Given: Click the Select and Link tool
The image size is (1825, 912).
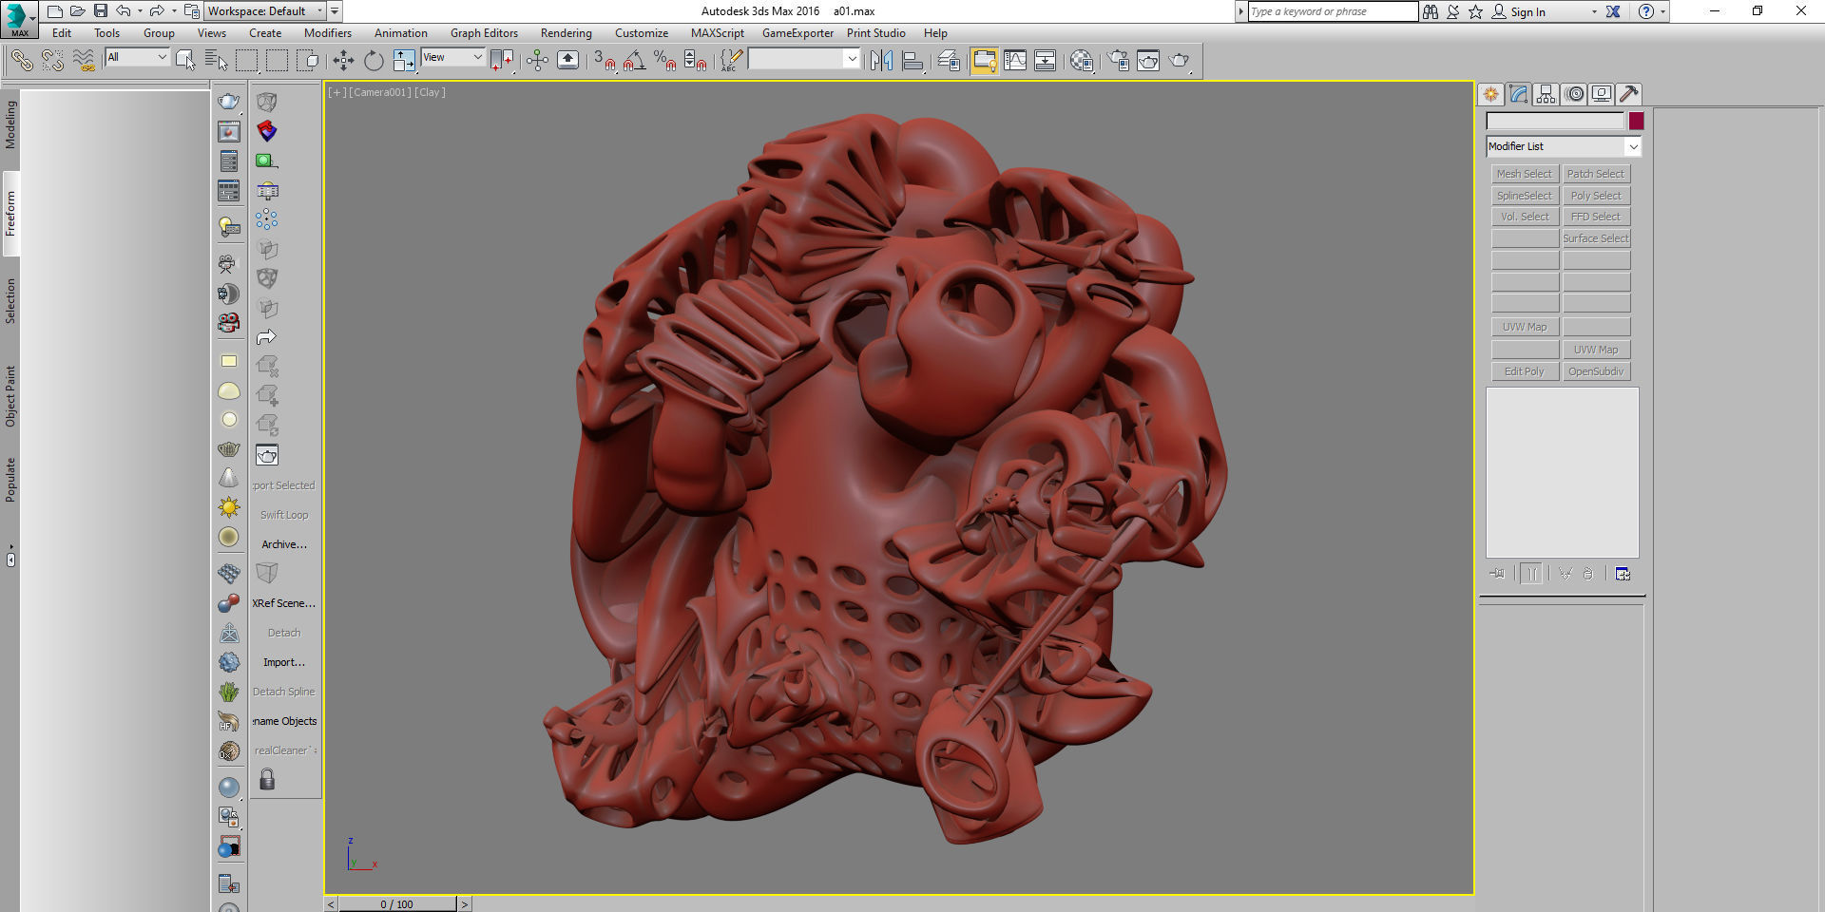Looking at the screenshot, I should [22, 61].
